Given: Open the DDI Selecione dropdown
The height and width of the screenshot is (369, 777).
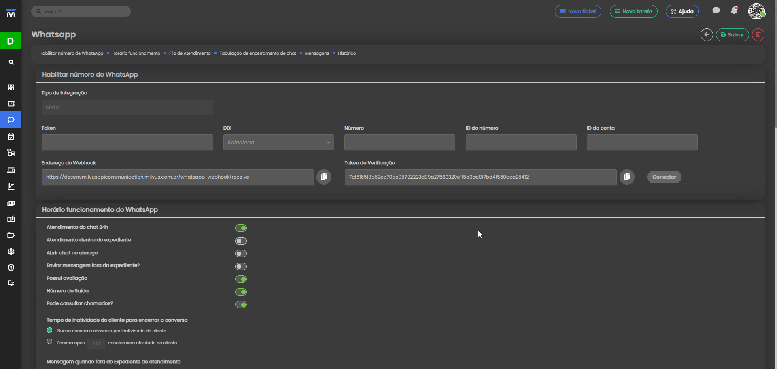Looking at the screenshot, I should coord(279,143).
